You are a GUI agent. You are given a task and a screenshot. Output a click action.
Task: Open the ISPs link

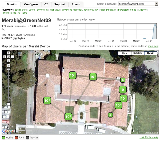click(25, 13)
